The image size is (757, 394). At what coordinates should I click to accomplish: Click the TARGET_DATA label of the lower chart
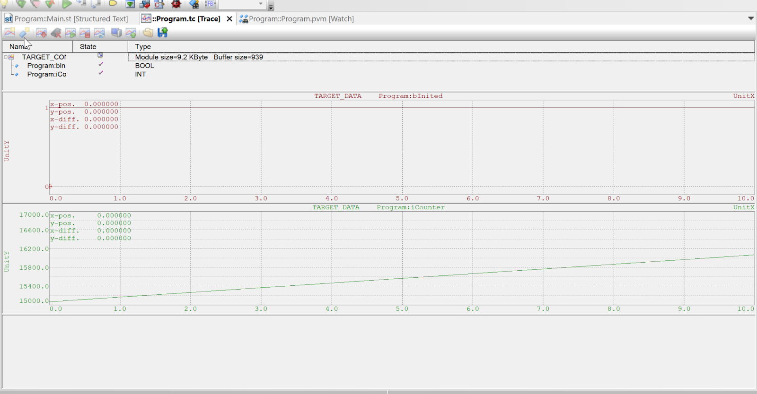tap(336, 207)
